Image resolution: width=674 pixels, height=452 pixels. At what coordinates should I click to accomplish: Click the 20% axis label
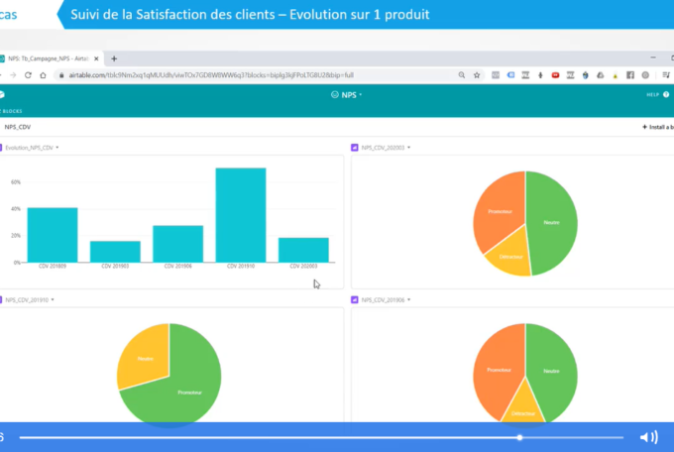click(16, 236)
